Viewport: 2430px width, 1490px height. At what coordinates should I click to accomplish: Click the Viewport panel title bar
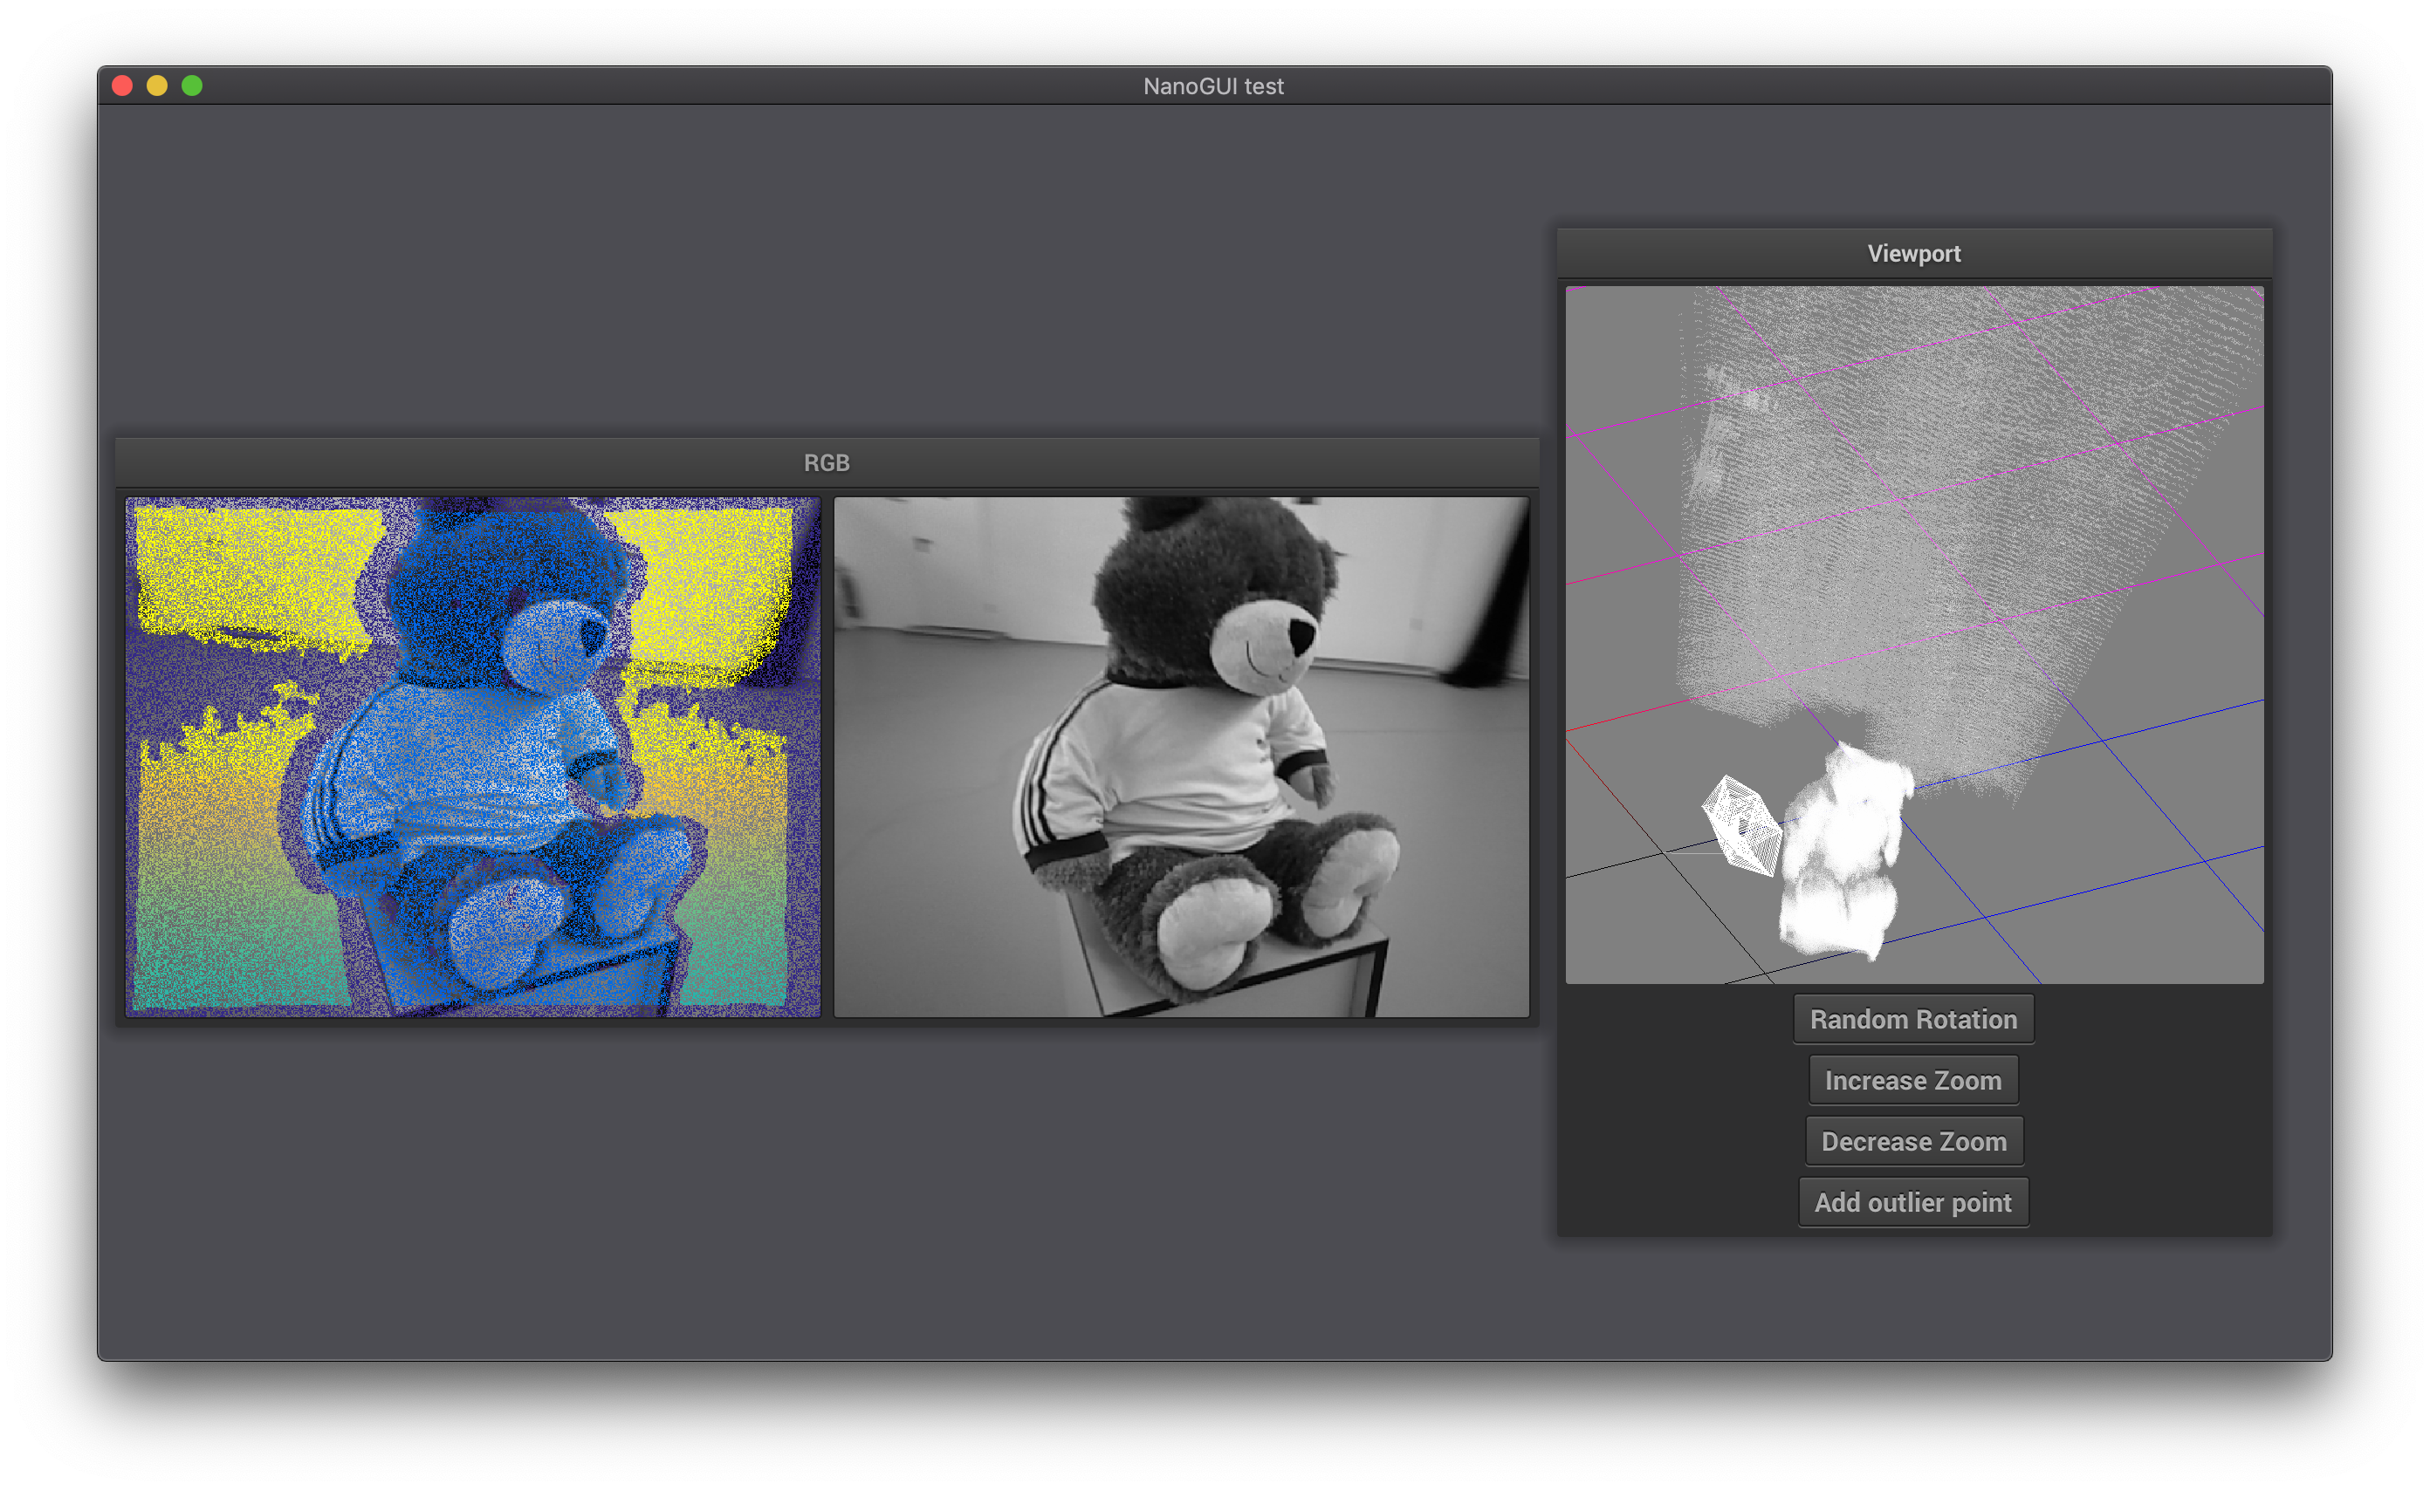pos(1912,253)
